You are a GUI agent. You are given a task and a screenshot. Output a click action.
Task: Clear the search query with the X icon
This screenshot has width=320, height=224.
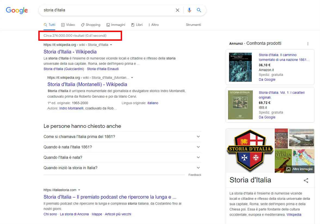[x=178, y=10]
